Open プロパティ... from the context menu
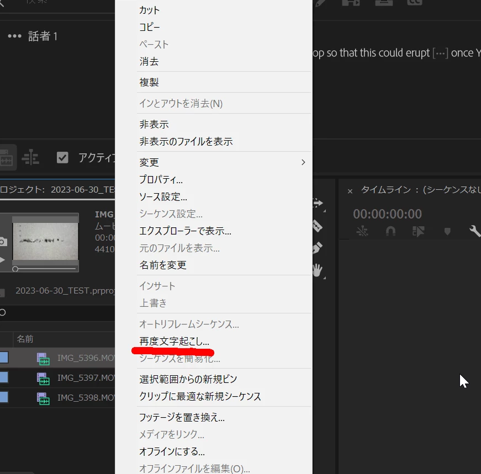Viewport: 481px width, 474px height. tap(161, 180)
